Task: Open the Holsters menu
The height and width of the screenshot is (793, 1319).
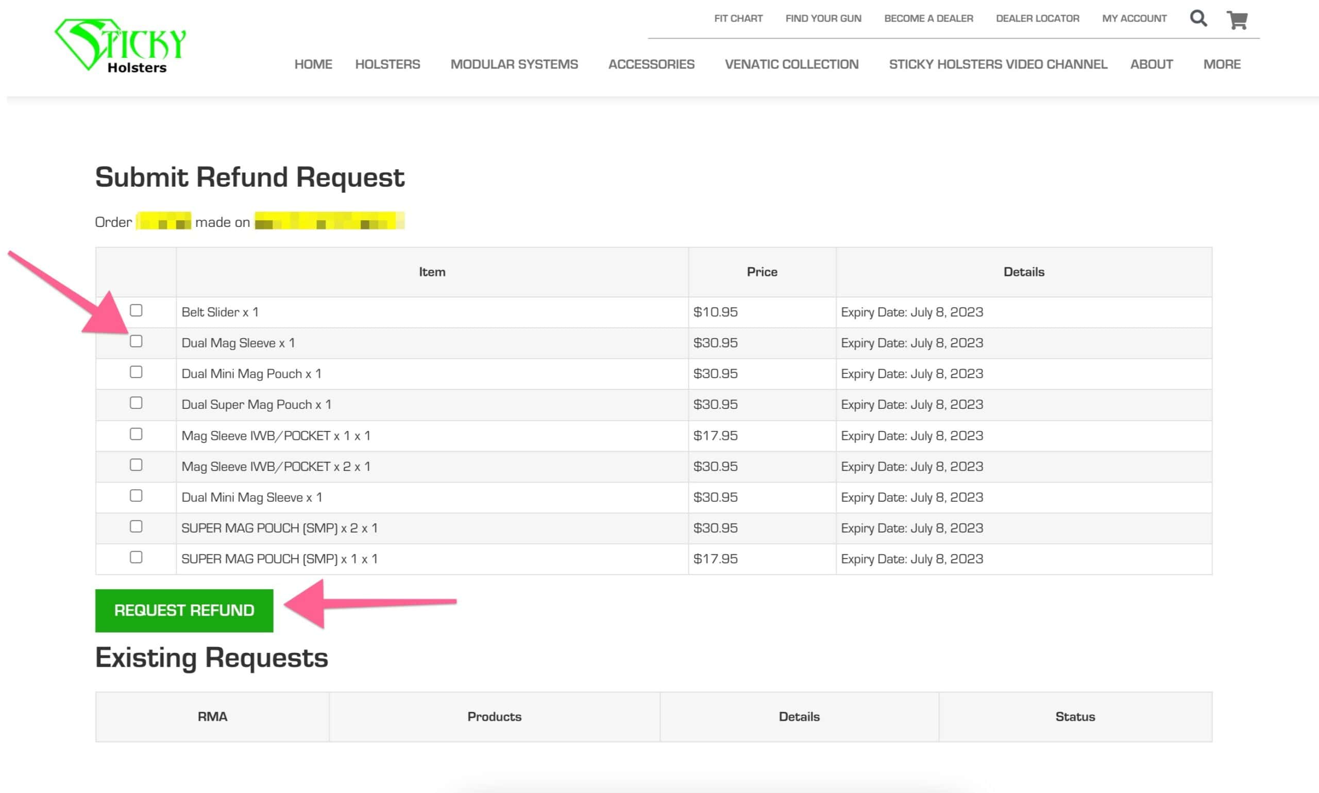Action: pyautogui.click(x=387, y=64)
